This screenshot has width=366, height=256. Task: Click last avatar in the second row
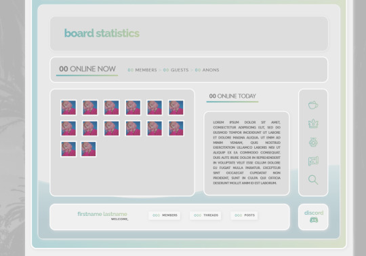(x=176, y=128)
